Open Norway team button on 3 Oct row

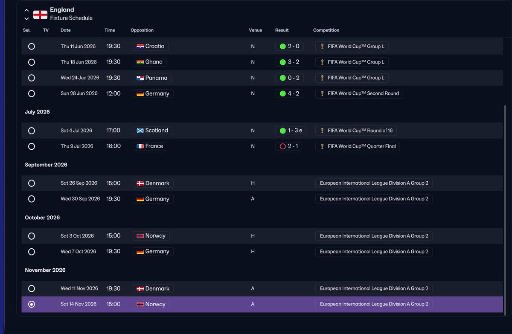pyautogui.click(x=151, y=235)
